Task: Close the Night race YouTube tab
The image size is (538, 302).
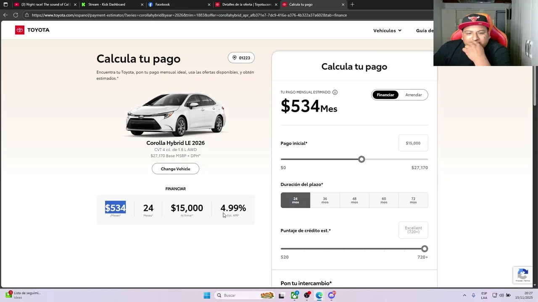Action: pyautogui.click(x=75, y=5)
